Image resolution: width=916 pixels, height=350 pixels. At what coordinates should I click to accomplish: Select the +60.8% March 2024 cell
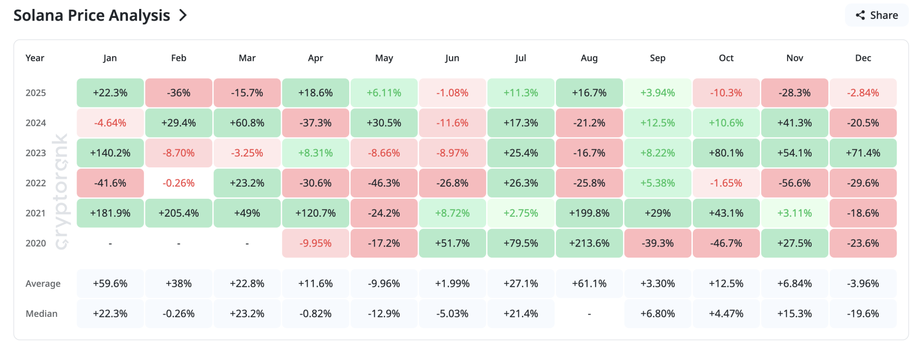pyautogui.click(x=247, y=123)
